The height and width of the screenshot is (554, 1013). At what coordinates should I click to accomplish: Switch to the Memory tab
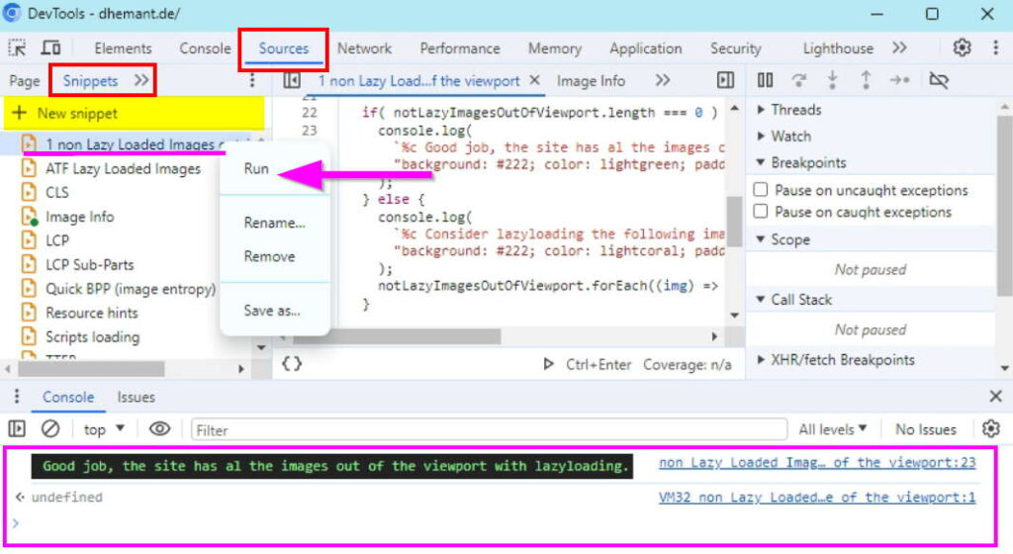click(x=555, y=48)
